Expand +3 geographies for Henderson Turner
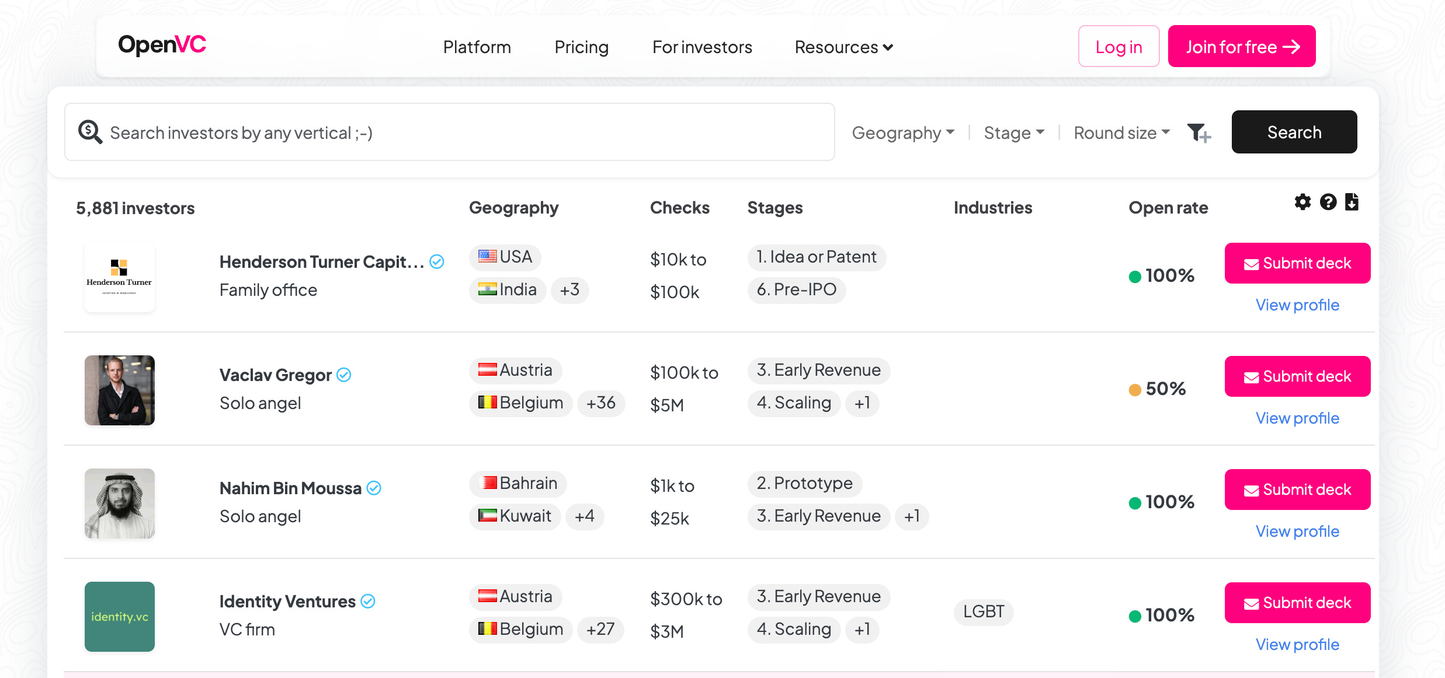The width and height of the screenshot is (1445, 678). click(x=569, y=290)
